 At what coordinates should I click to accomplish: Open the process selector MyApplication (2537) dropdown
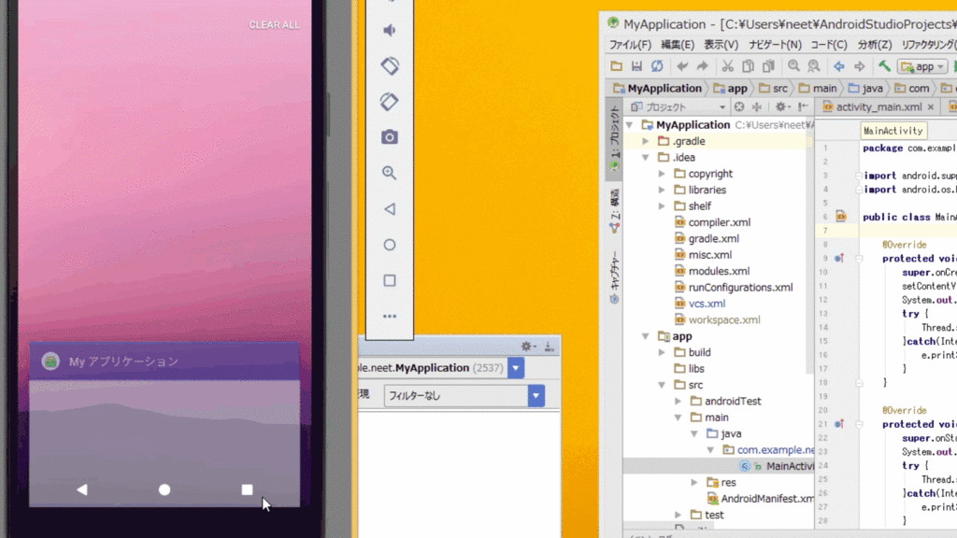pos(516,368)
